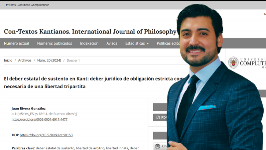The height and width of the screenshot is (150, 266).
Task: Open the Políticas editoriales menu
Action: 168,43
